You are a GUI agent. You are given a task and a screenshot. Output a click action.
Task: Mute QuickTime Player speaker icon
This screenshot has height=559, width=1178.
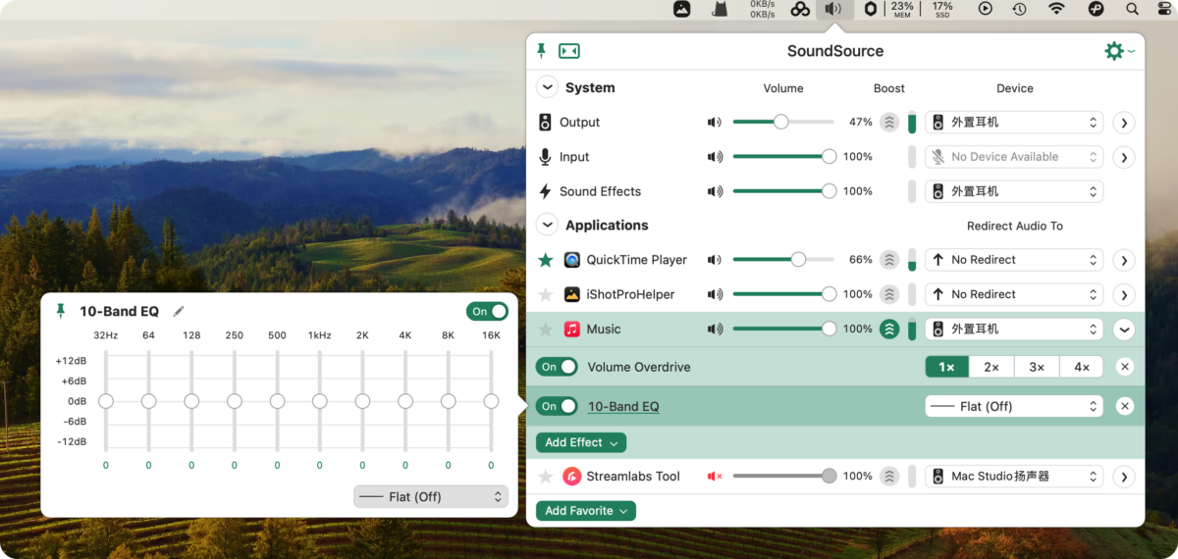tap(715, 260)
